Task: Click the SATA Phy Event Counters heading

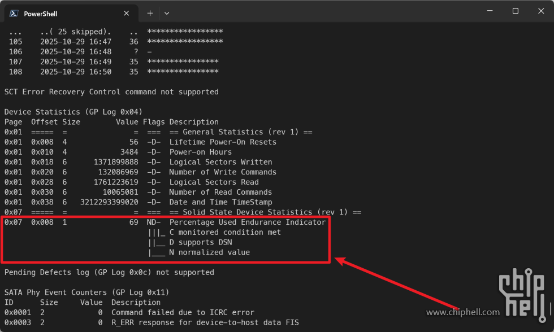Action: tap(86, 292)
